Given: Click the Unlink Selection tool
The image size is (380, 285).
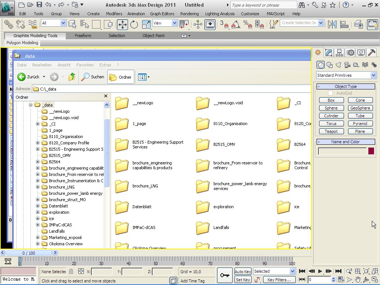Looking at the screenshot, I should tap(21, 24).
